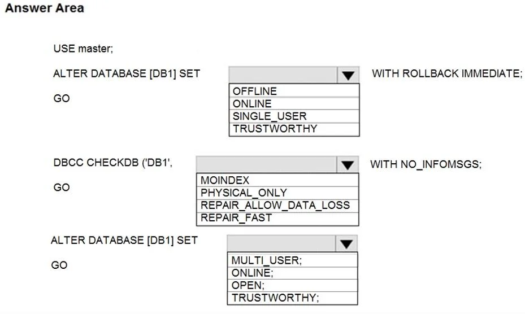Choose TRUSTWORTHY in the first list
The width and height of the screenshot is (525, 314).
pos(294,129)
